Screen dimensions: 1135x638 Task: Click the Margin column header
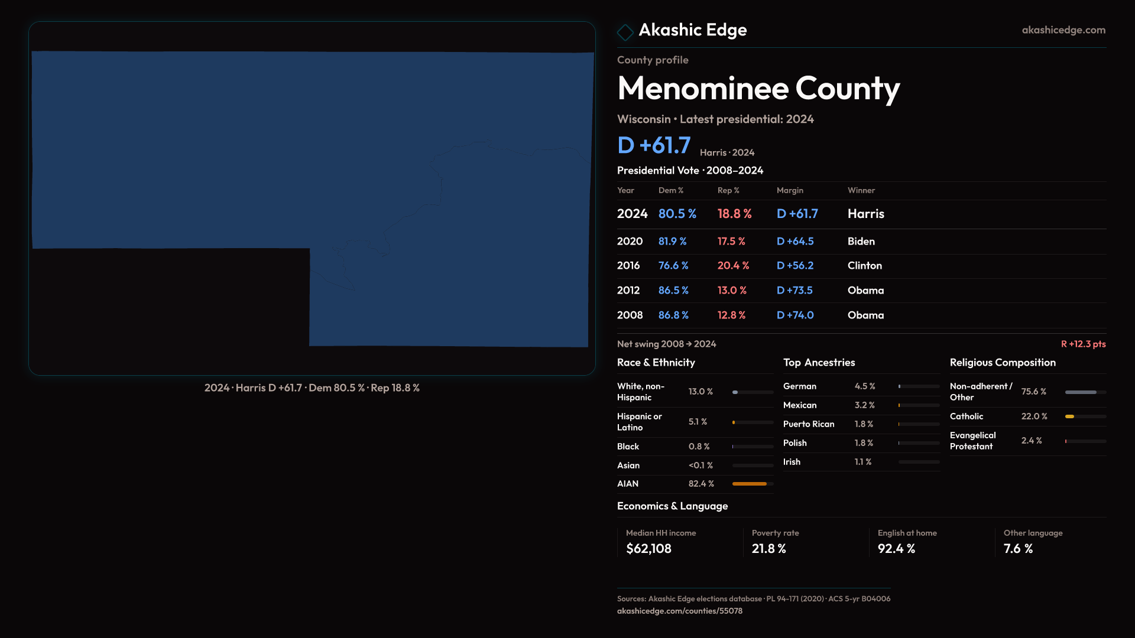[x=790, y=190]
